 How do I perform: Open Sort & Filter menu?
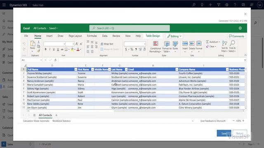point(224,46)
